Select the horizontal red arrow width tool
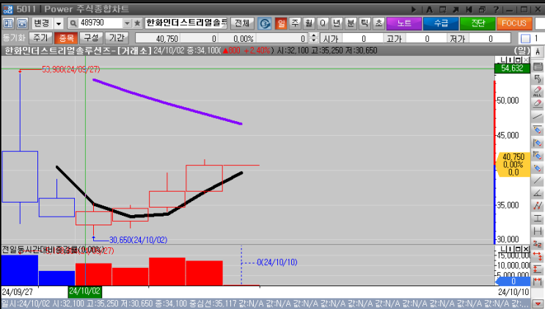545x309 pixels. tap(538, 281)
